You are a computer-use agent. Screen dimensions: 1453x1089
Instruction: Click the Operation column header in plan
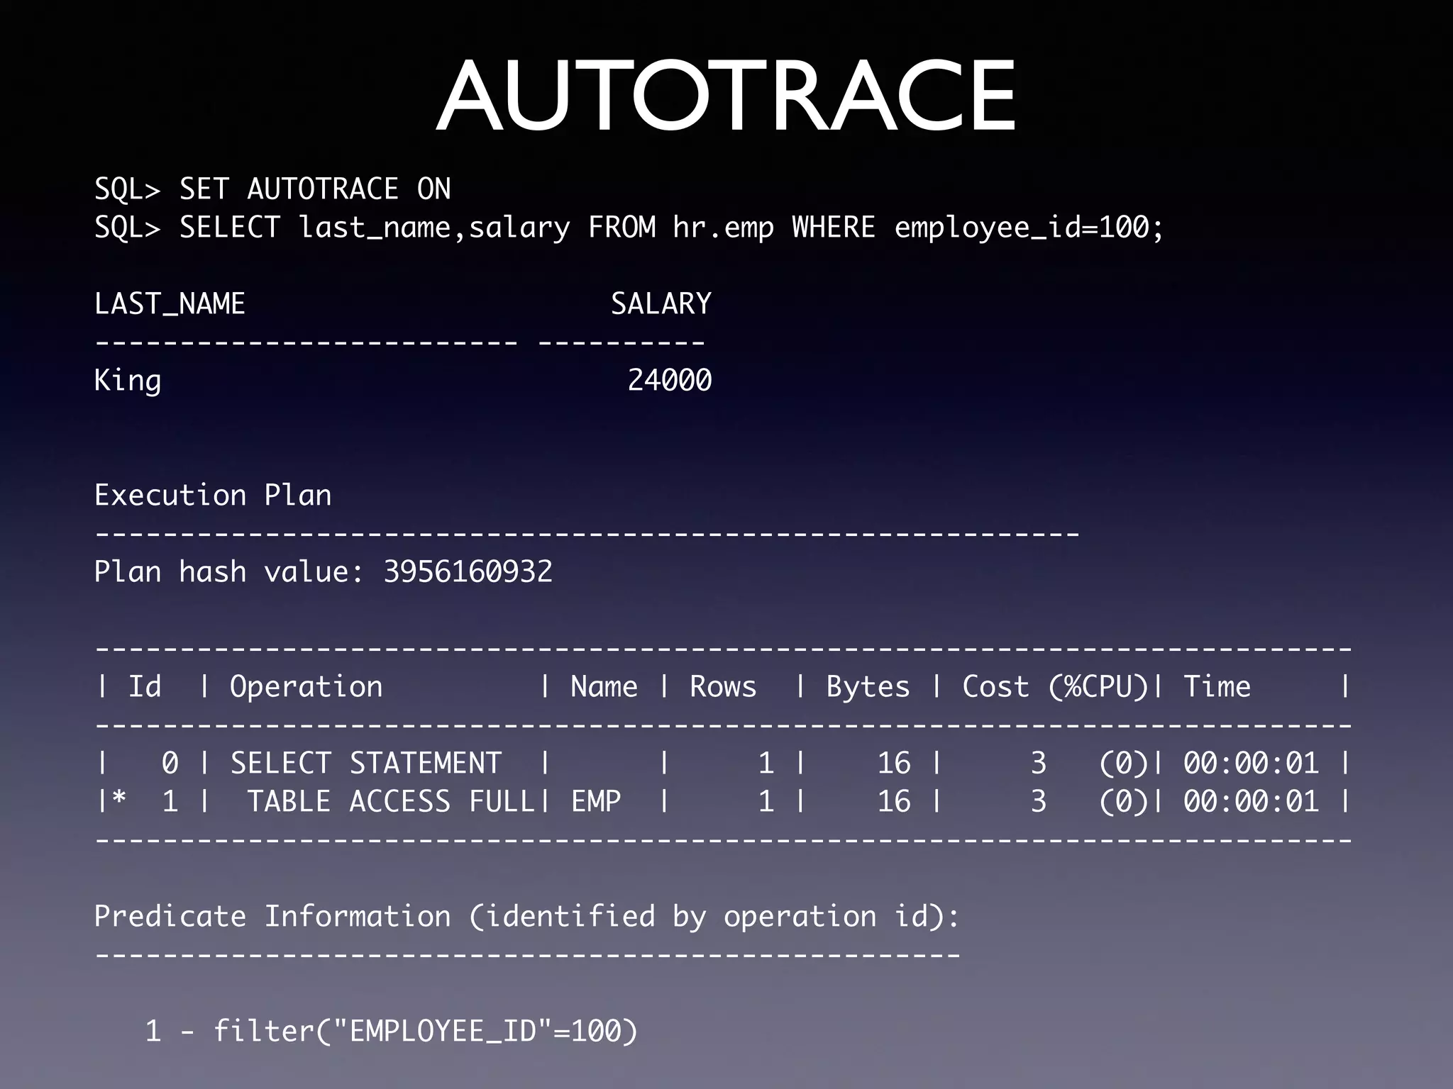(306, 687)
